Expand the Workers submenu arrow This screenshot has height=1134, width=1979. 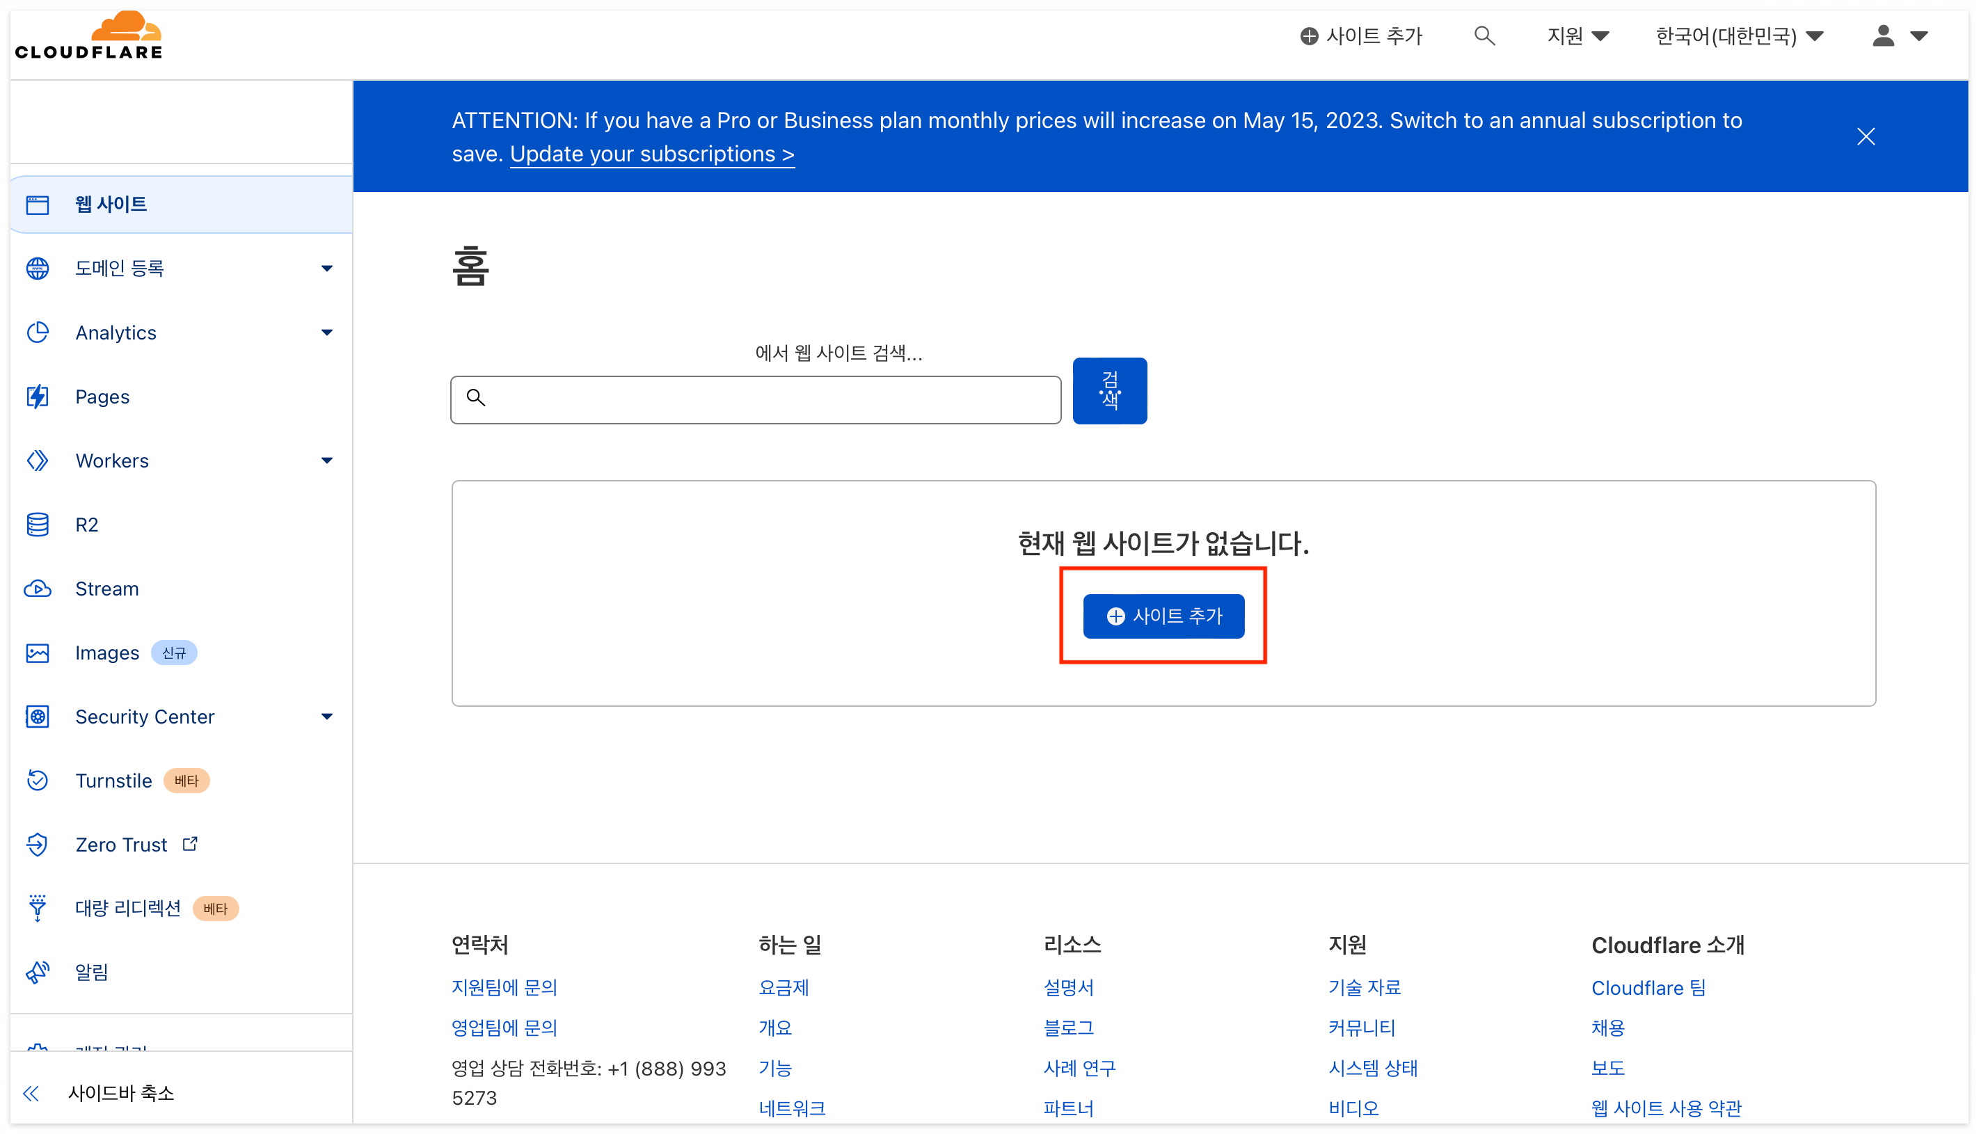326,461
